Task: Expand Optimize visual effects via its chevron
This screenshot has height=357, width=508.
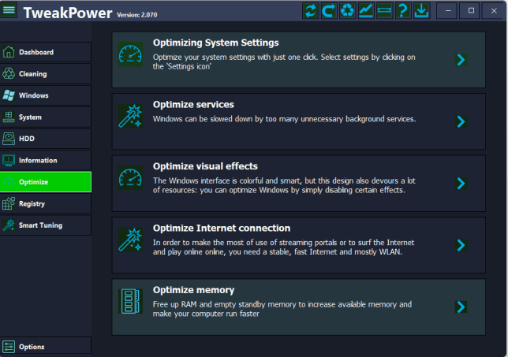Action: [x=461, y=183]
